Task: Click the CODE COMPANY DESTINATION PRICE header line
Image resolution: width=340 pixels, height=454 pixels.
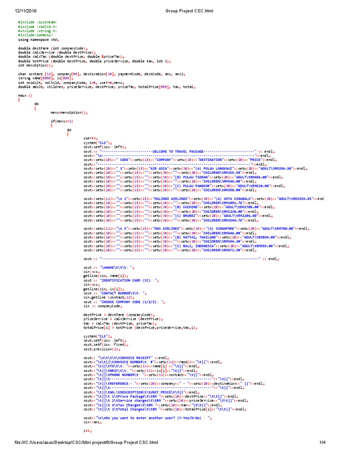Action: pyautogui.click(x=180, y=160)
